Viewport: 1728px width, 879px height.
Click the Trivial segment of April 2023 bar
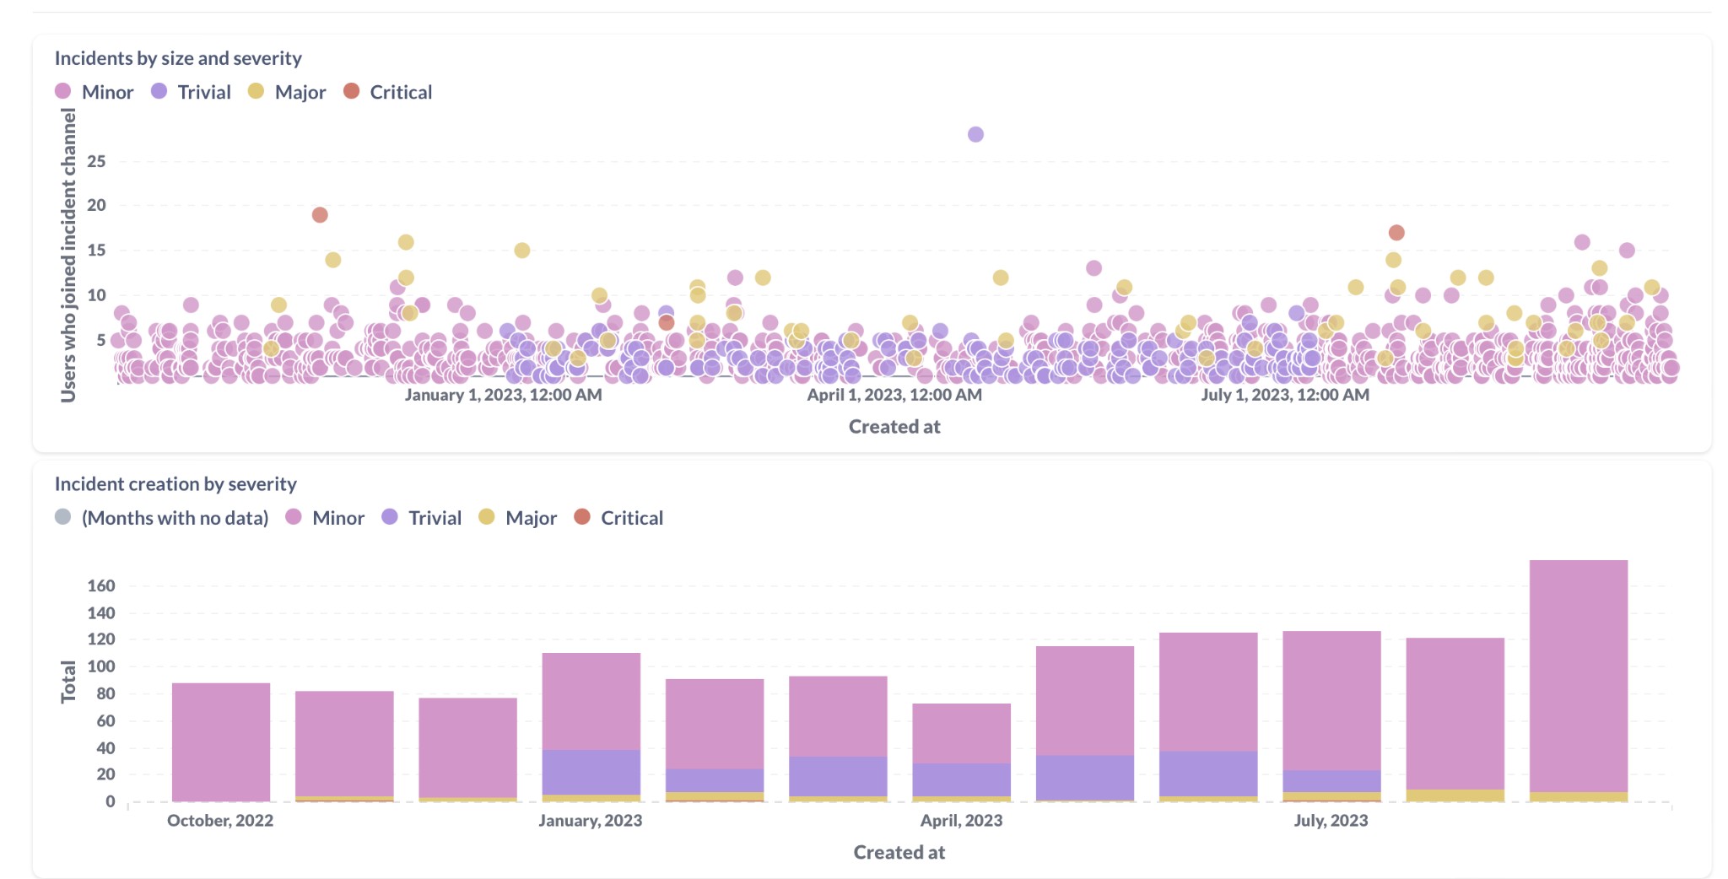point(961,779)
